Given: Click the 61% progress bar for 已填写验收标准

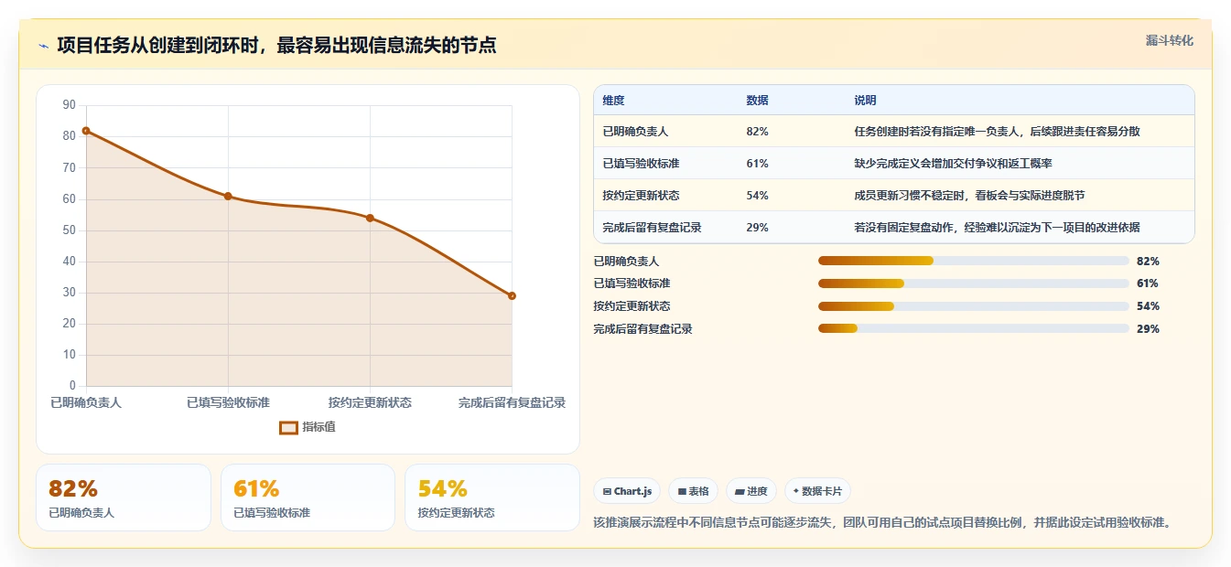Looking at the screenshot, I should (974, 283).
